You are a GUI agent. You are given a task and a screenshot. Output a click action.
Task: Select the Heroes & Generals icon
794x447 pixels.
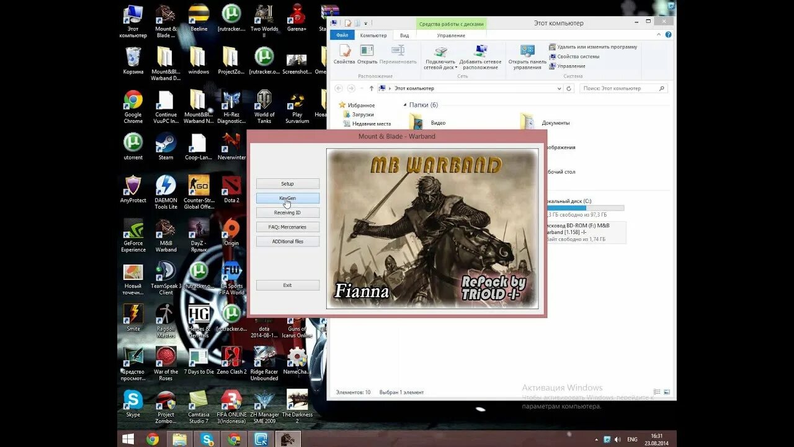click(x=198, y=320)
